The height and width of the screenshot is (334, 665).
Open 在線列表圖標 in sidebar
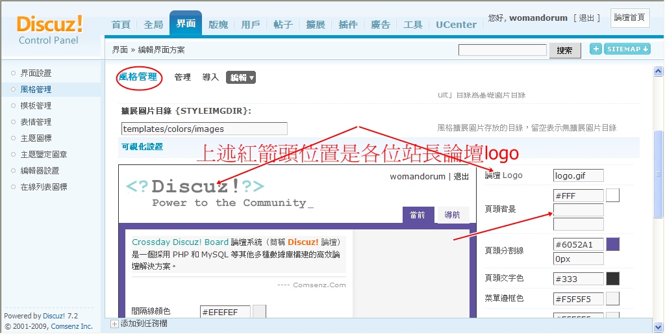[x=44, y=186]
